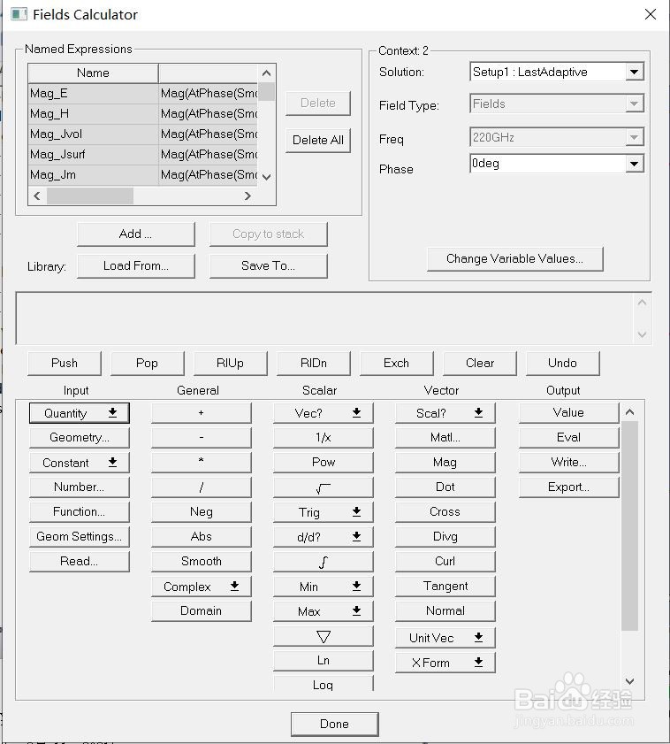The width and height of the screenshot is (670, 744).
Task: Open the Phase combo box
Action: (557, 164)
